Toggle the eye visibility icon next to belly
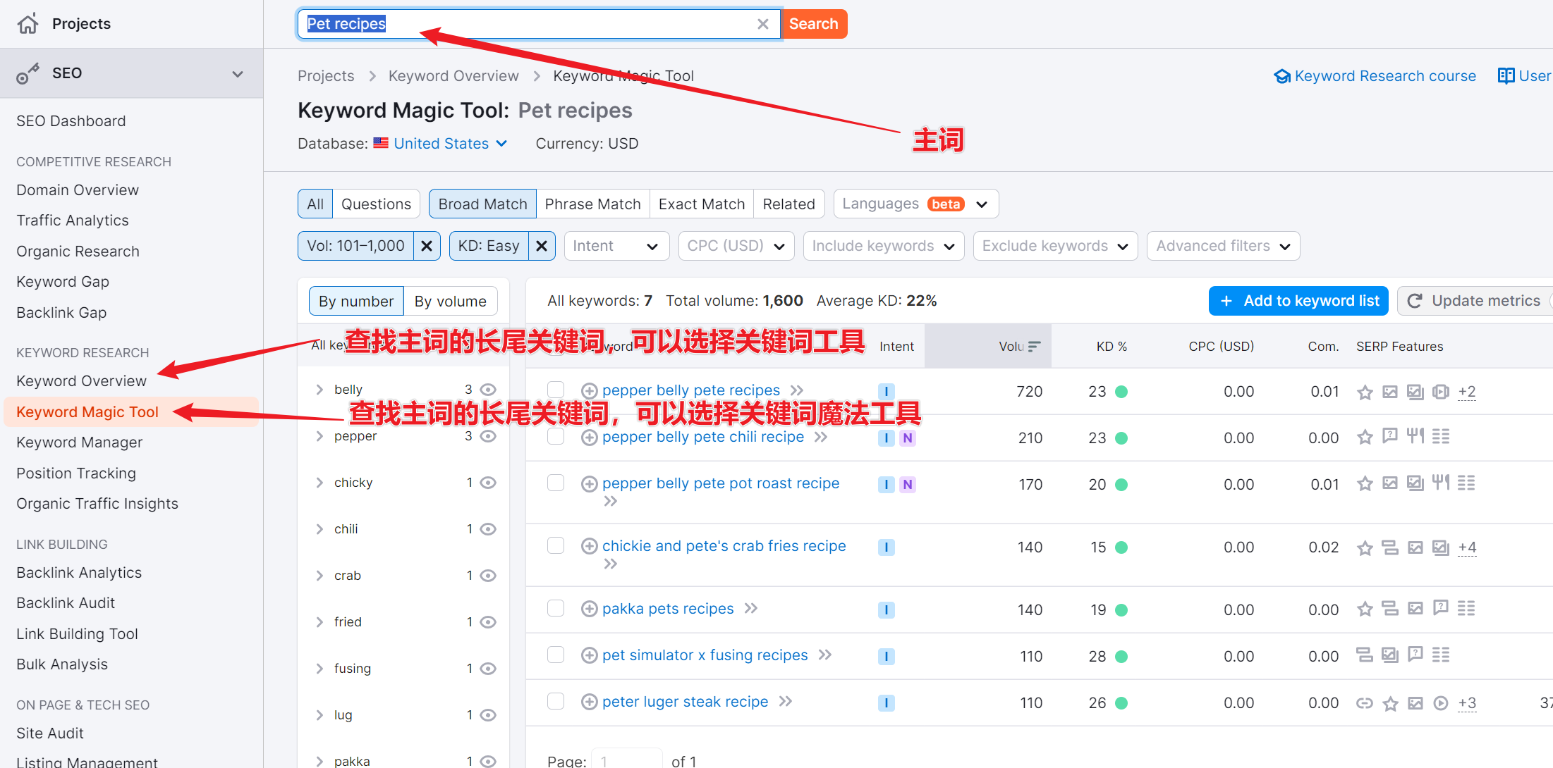The image size is (1553, 768). pos(489,388)
